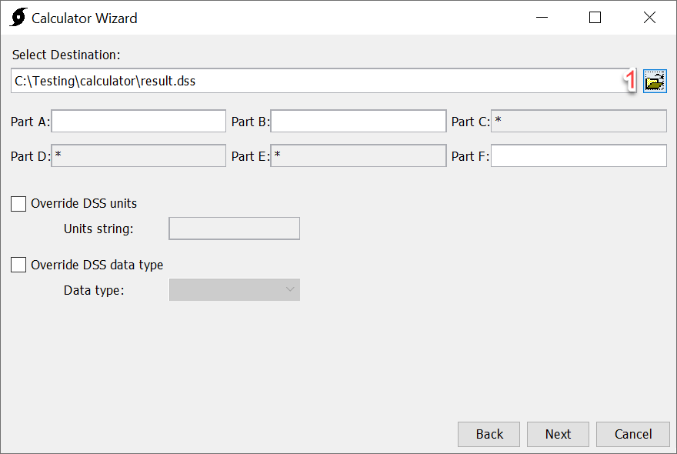This screenshot has height=454, width=677.
Task: Click the Calculator Wizard title bar icon
Action: 17,17
